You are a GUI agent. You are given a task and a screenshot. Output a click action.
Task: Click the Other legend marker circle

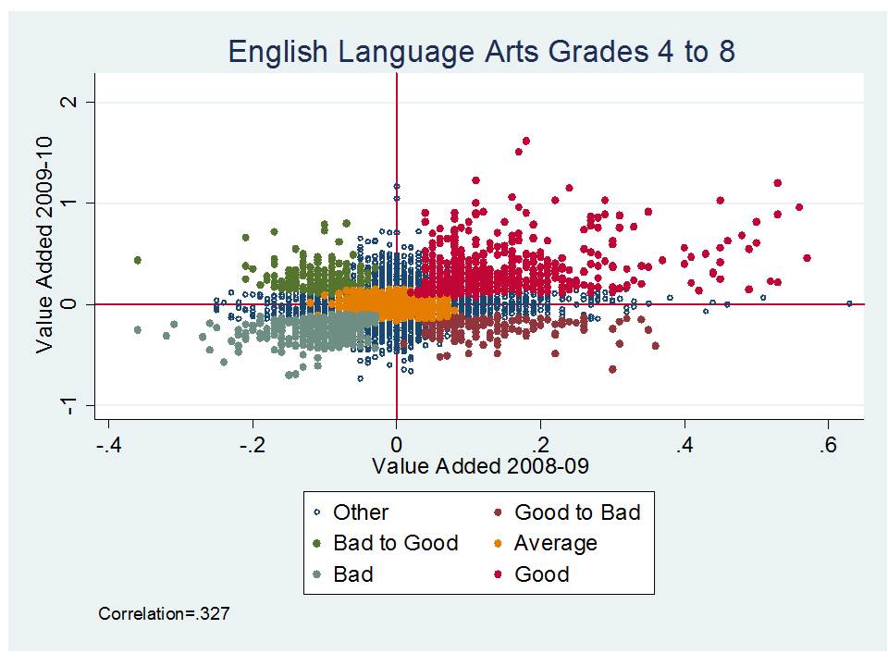(317, 512)
